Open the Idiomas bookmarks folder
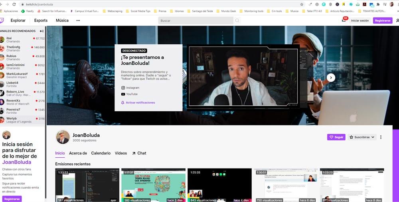 click(177, 11)
